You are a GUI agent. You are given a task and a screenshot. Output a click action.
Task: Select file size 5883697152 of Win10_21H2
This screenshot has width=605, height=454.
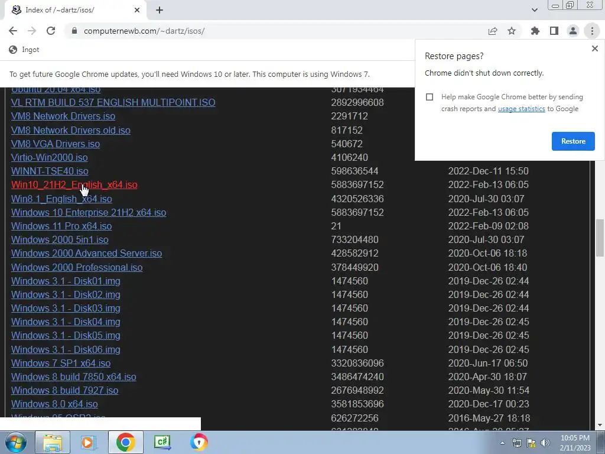click(357, 185)
